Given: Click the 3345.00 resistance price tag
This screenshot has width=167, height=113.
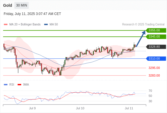Looking at the screenshot, I should (156, 36).
